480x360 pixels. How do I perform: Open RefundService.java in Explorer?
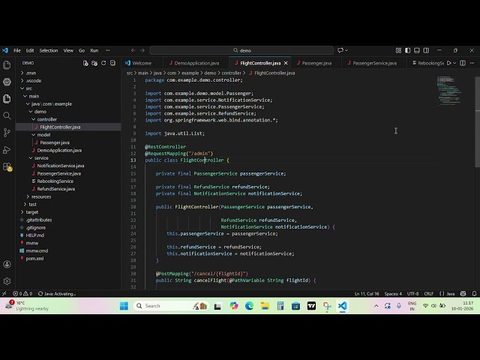pyautogui.click(x=55, y=189)
